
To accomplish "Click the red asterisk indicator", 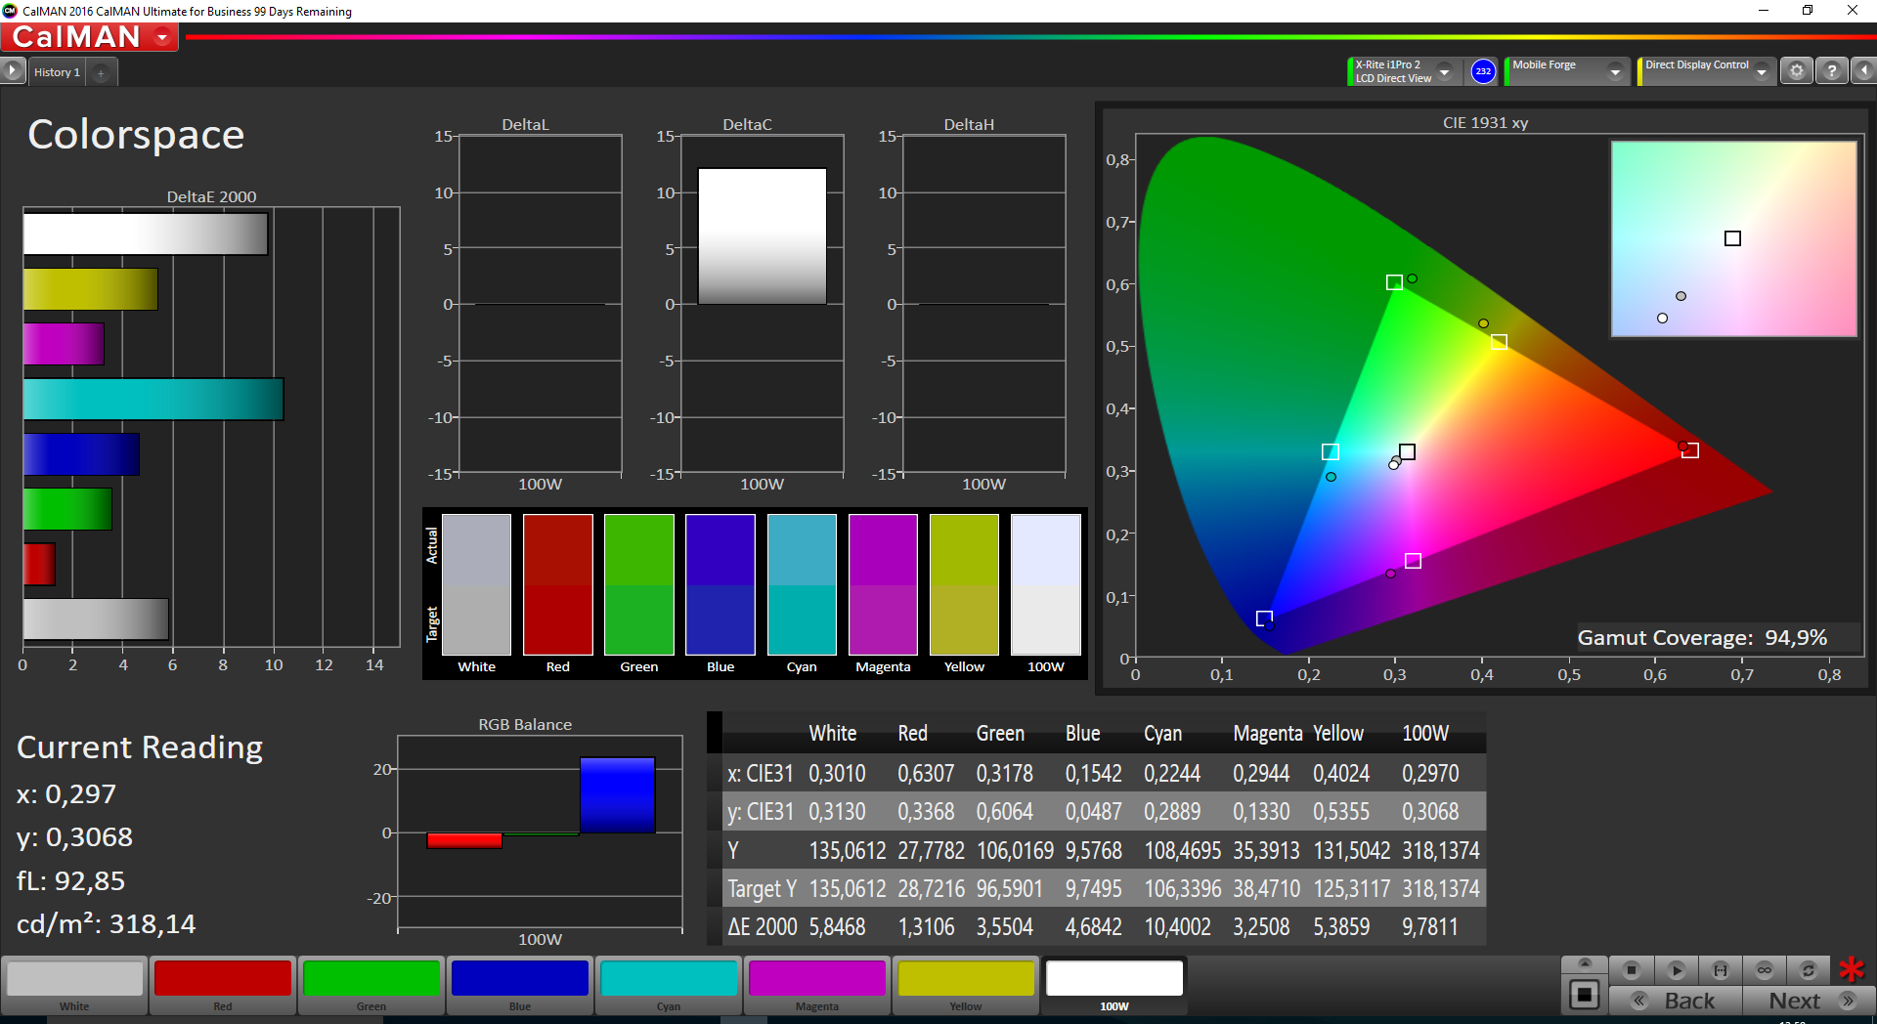I will (1852, 970).
